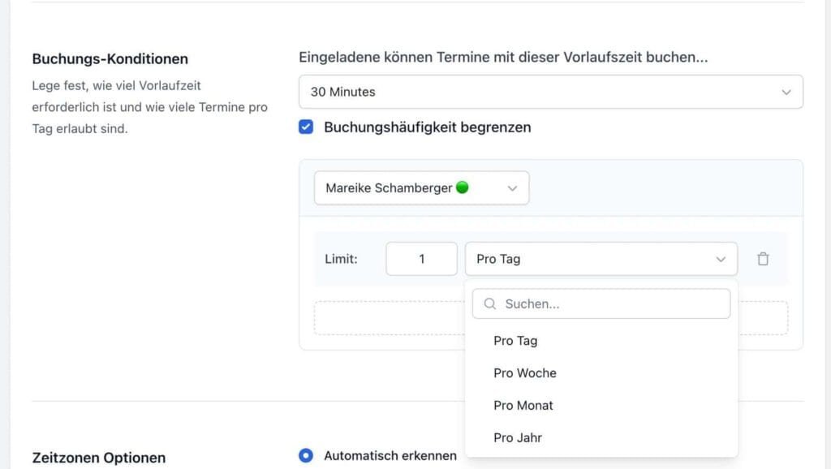Click the "Zeitzonen Optionen" section heading
The image size is (831, 469).
98,457
